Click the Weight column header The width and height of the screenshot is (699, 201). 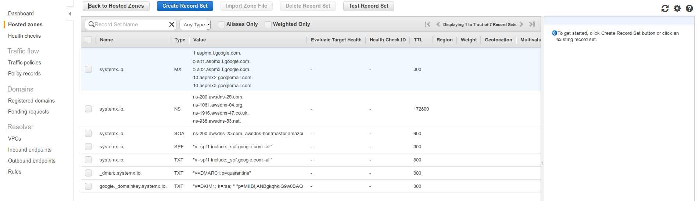pyautogui.click(x=469, y=40)
